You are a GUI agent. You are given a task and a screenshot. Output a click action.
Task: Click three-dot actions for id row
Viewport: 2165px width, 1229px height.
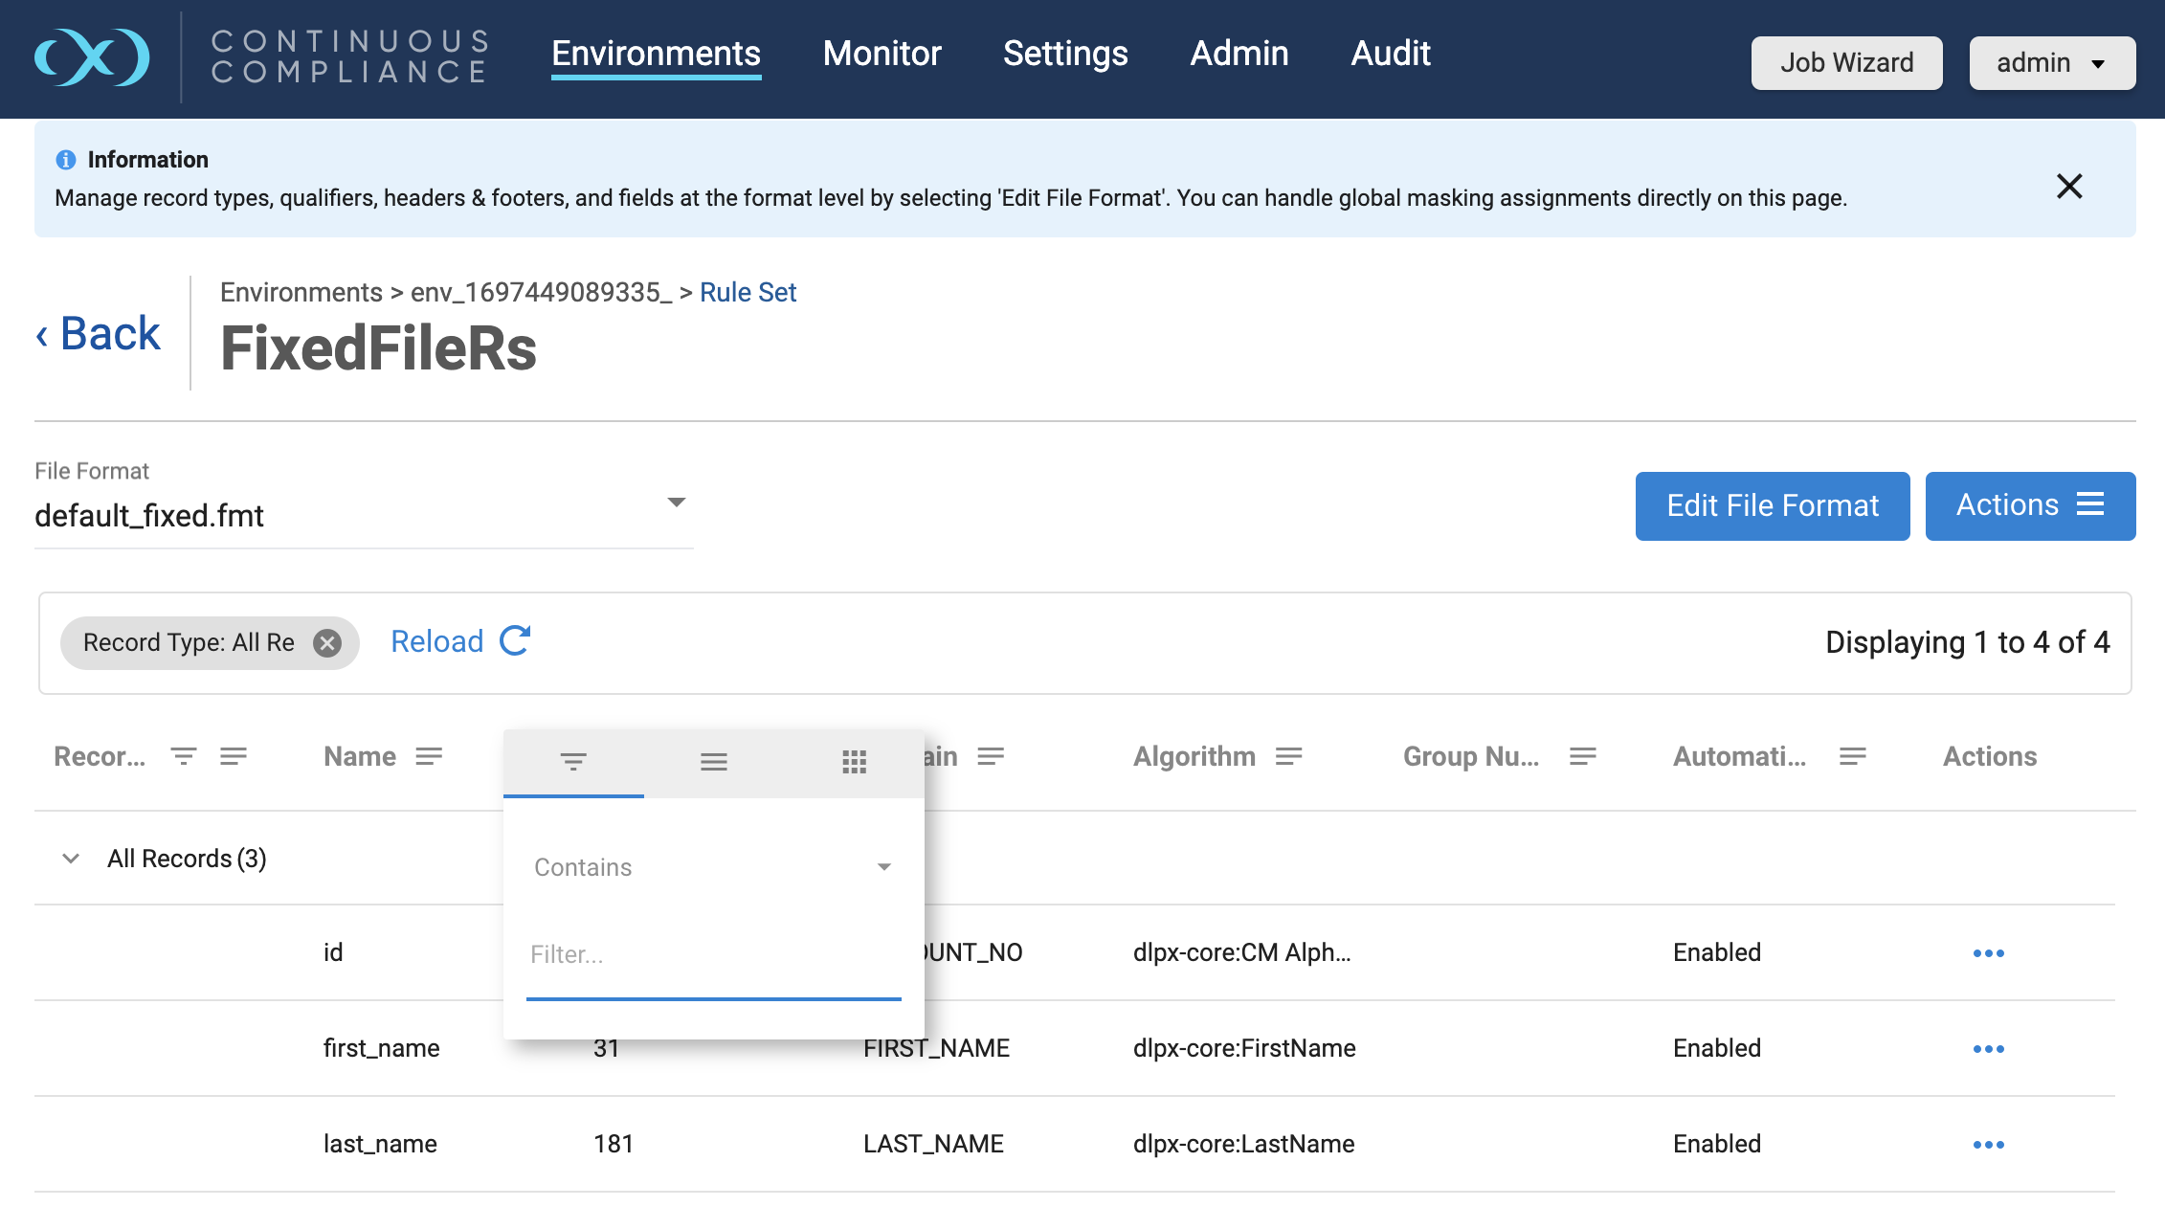coord(1988,953)
